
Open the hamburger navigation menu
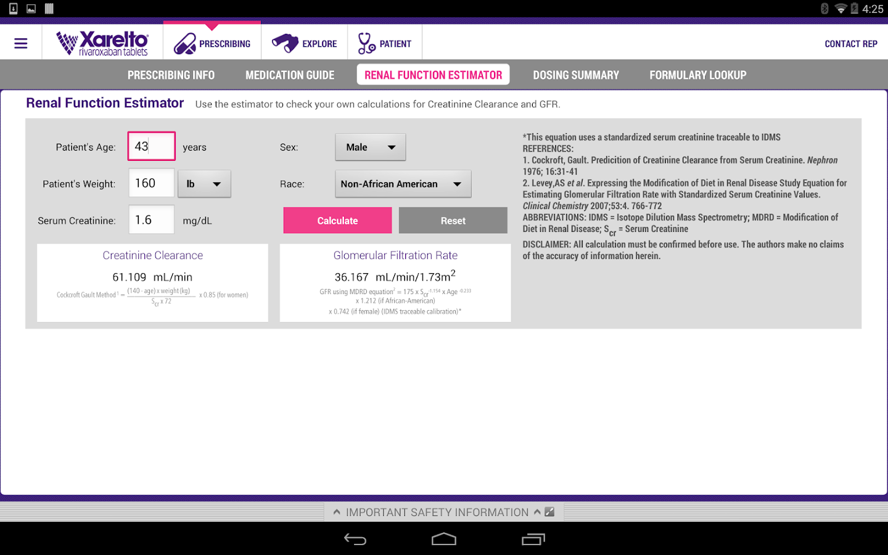(21, 43)
